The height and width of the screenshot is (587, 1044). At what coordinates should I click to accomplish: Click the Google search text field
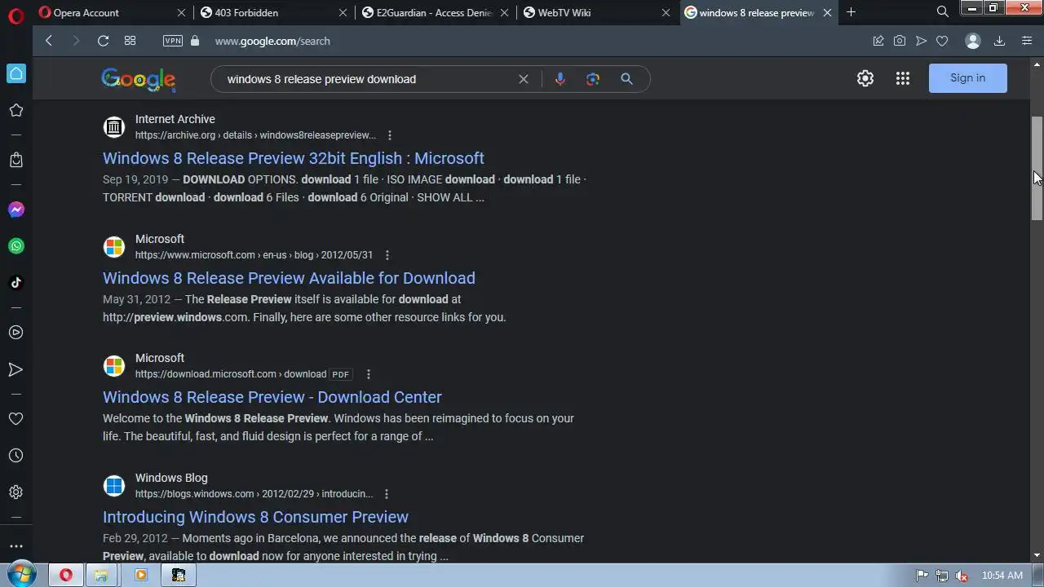point(367,79)
